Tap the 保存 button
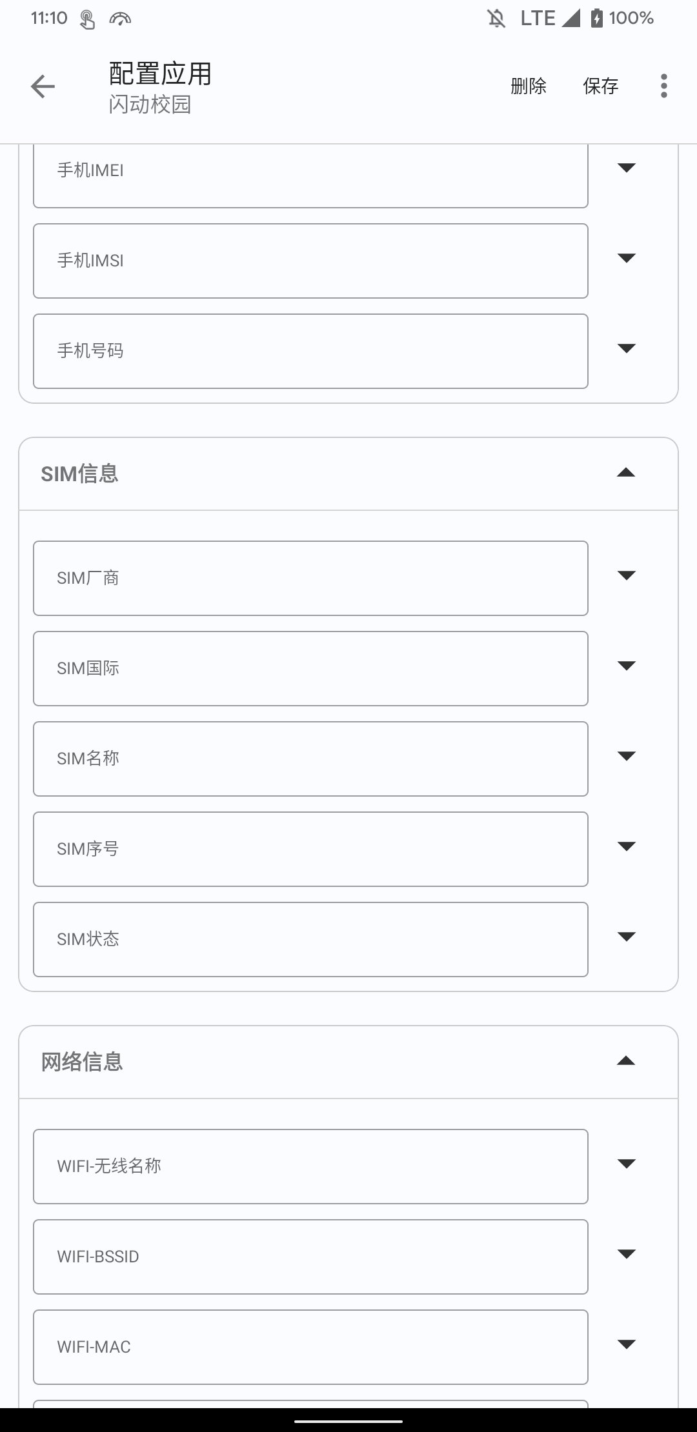 [600, 86]
